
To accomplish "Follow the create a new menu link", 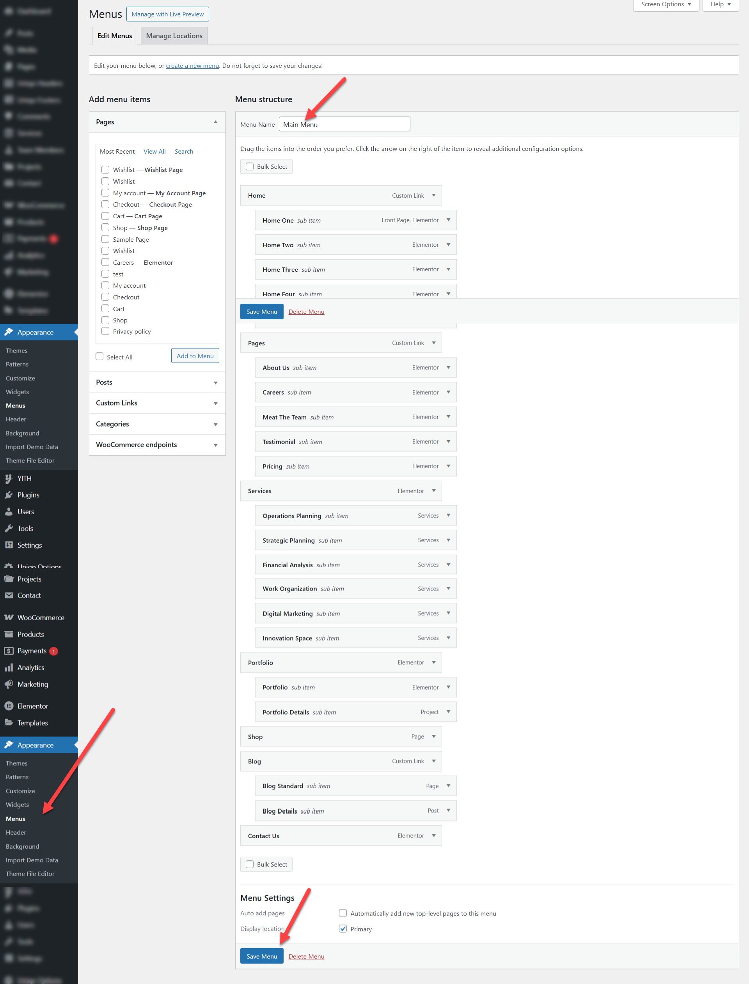I will click(192, 65).
